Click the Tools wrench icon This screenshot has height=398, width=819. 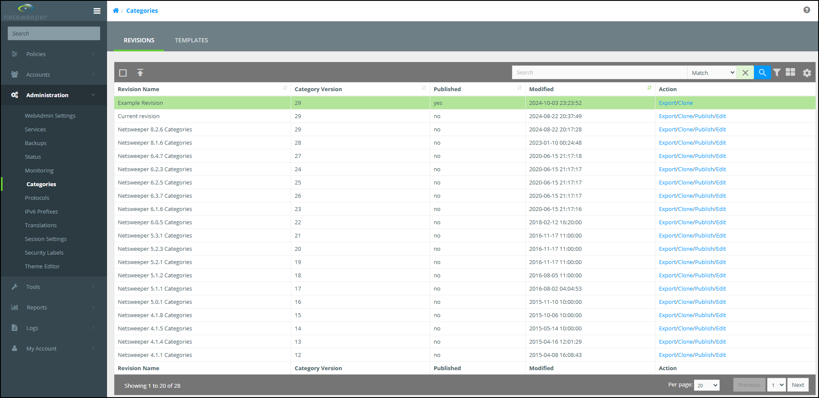pos(15,287)
